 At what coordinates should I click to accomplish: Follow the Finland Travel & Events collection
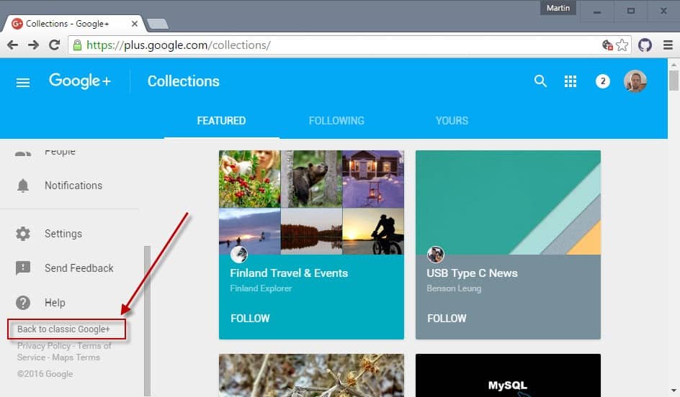pyautogui.click(x=250, y=318)
